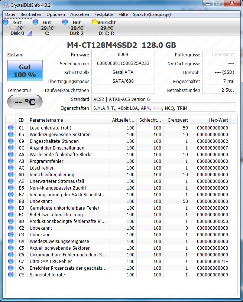Click status icon for Eingeschaltete Stunden
243x302 pixels.
(x=11, y=141)
